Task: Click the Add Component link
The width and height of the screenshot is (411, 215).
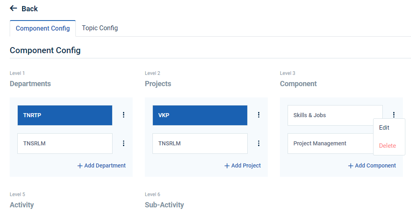Action: pos(375,165)
